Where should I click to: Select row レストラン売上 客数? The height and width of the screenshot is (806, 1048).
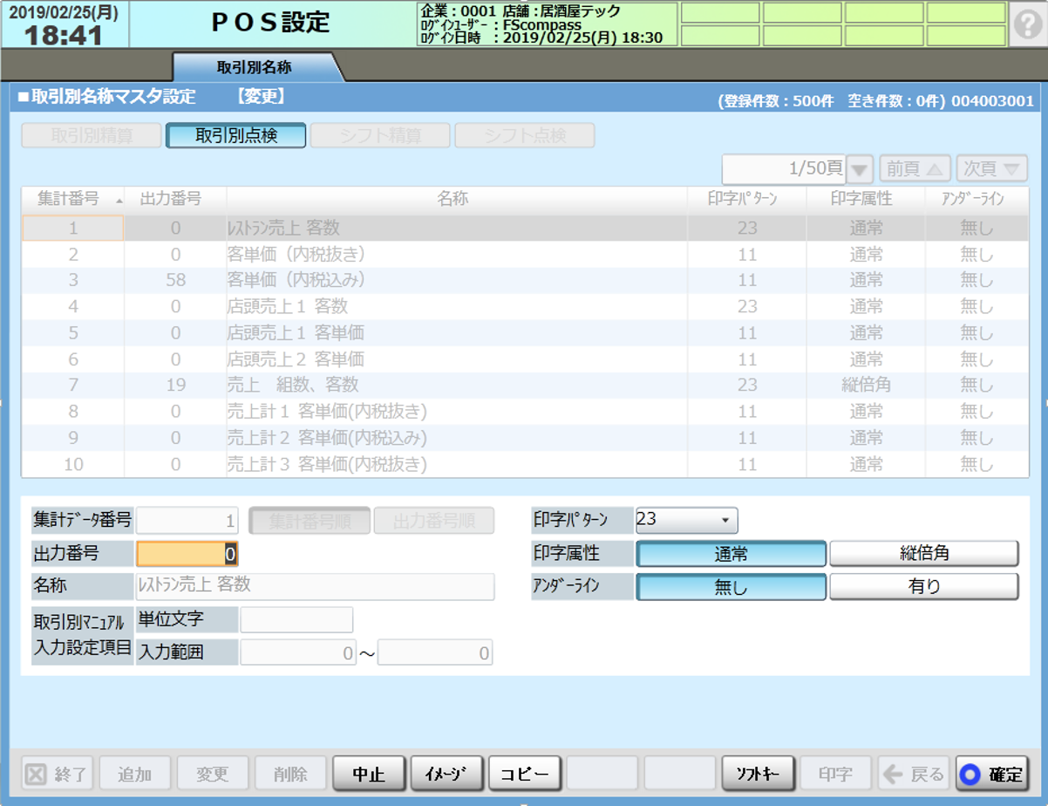(524, 228)
